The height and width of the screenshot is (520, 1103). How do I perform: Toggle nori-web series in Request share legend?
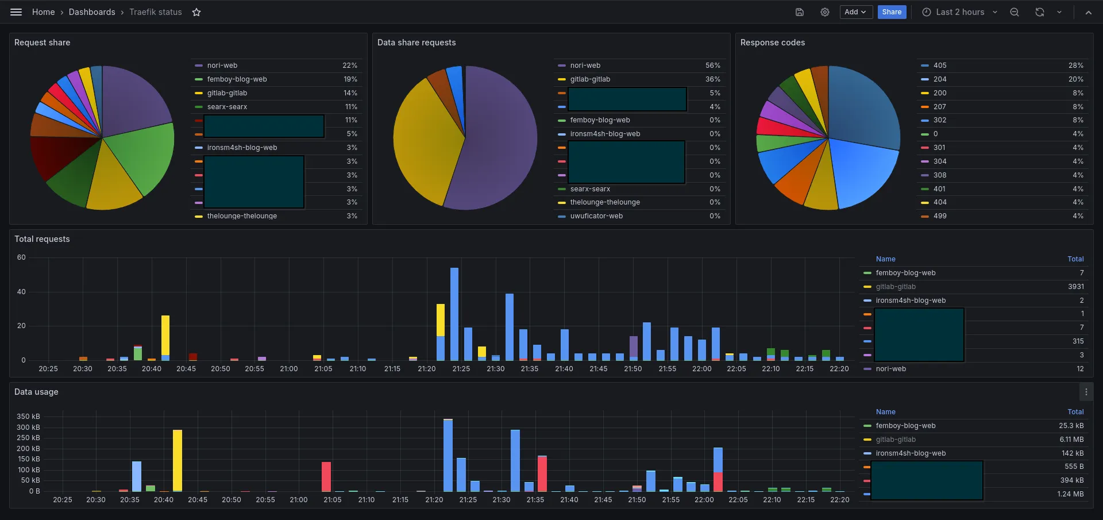click(x=222, y=66)
